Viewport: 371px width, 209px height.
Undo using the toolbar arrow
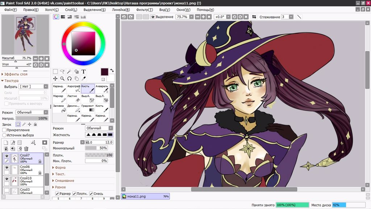[124, 17]
